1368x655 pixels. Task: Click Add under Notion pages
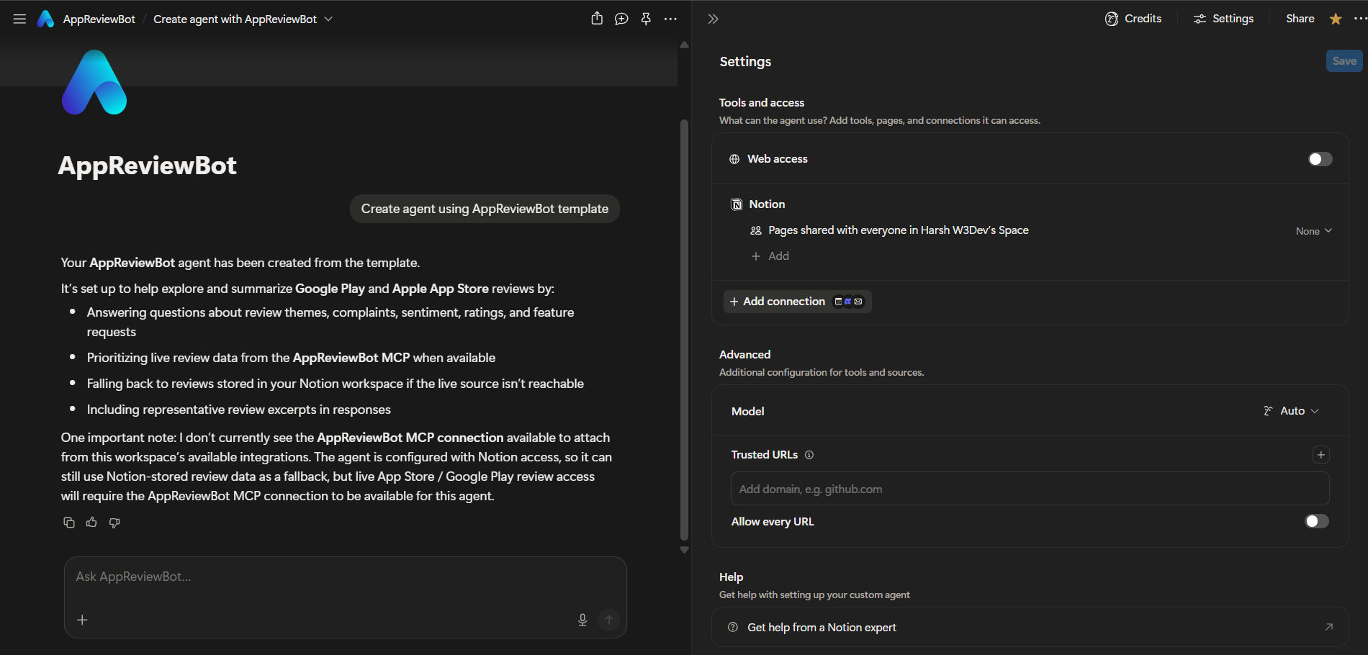click(770, 256)
